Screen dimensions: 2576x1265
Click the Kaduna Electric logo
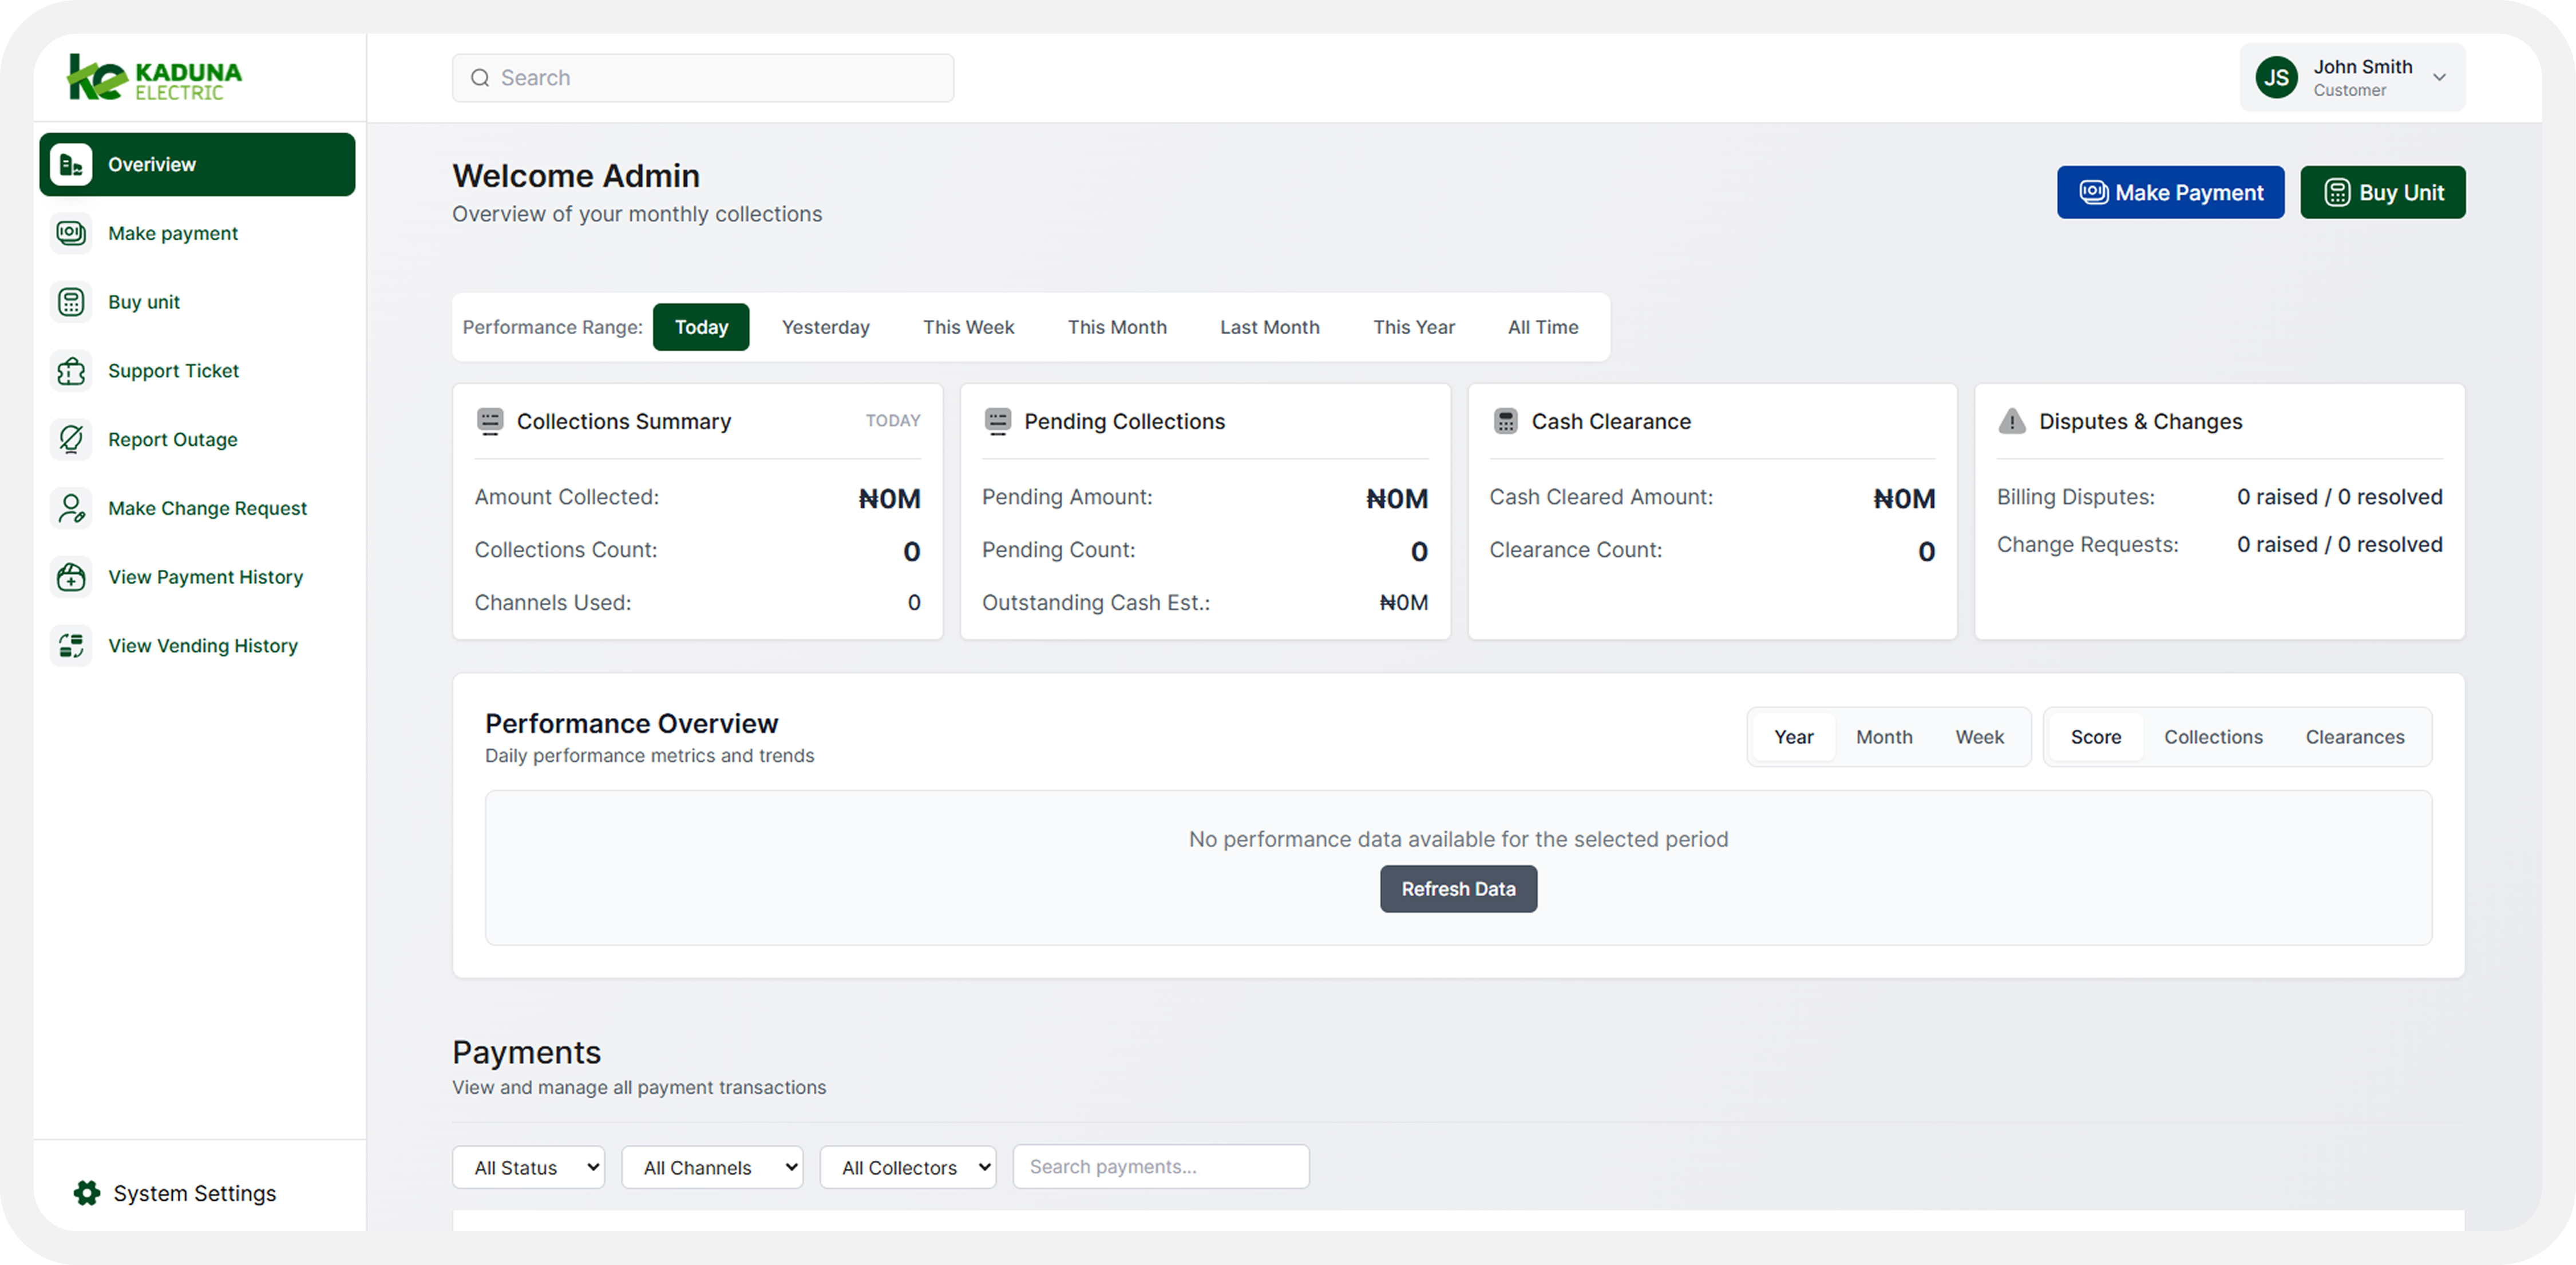point(155,78)
